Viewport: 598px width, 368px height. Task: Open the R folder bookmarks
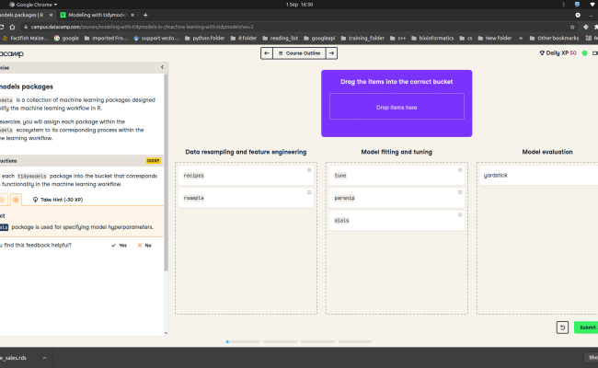pos(244,38)
